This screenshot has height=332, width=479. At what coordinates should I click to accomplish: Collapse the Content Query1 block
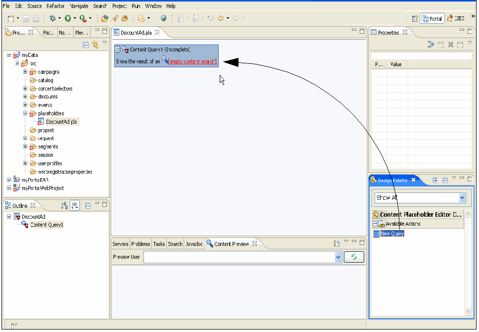pyautogui.click(x=118, y=49)
